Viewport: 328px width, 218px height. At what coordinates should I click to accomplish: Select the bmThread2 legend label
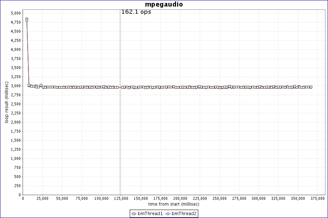pos(184,214)
